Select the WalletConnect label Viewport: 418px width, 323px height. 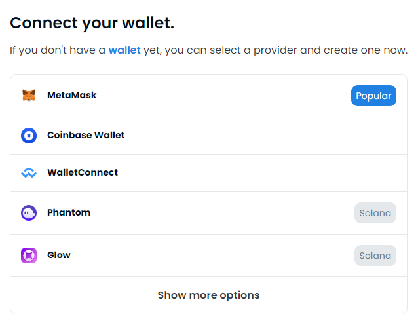click(x=83, y=173)
